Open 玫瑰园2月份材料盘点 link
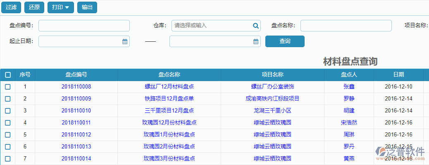The image size is (429, 165). [169, 147]
